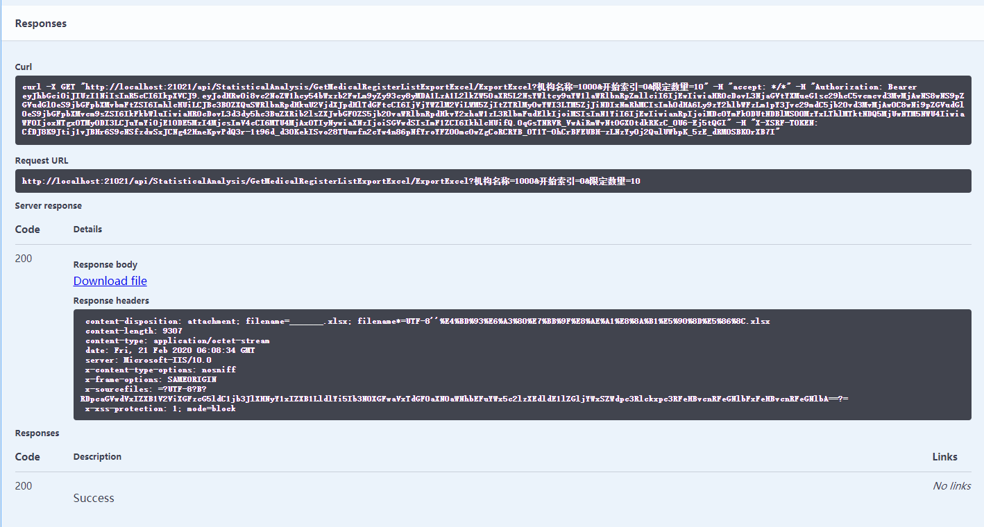
Task: Click the 200 code under Server response
Action: click(23, 258)
